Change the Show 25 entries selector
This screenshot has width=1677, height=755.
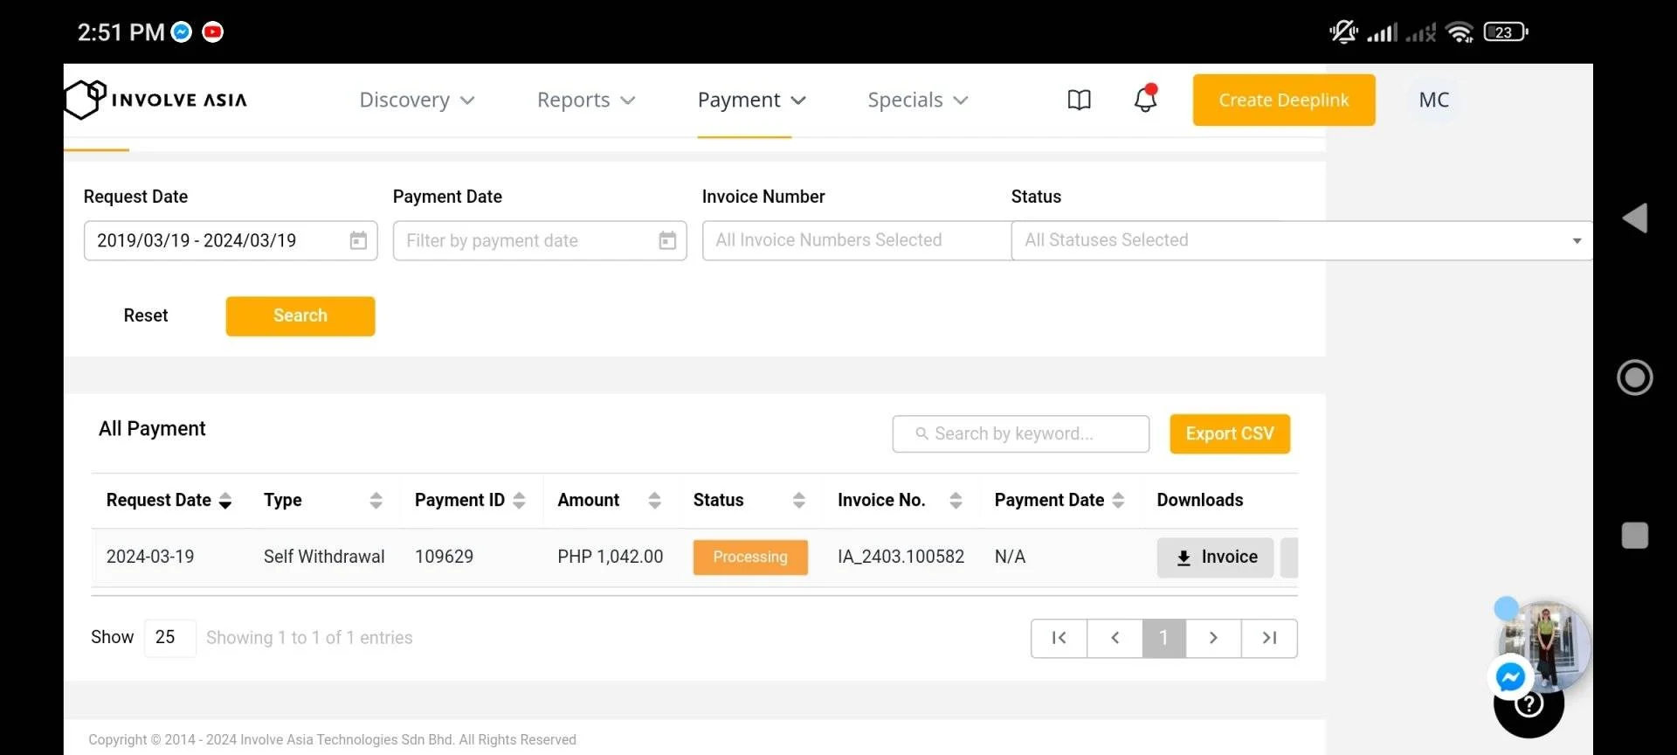coord(169,638)
